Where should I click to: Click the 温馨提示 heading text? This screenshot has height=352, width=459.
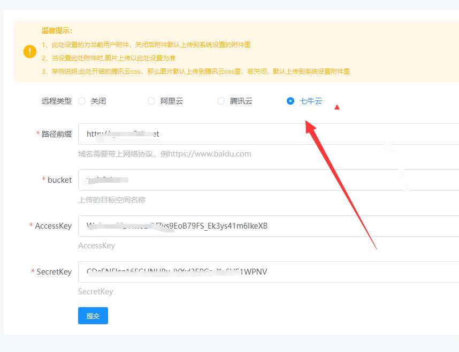(x=57, y=31)
